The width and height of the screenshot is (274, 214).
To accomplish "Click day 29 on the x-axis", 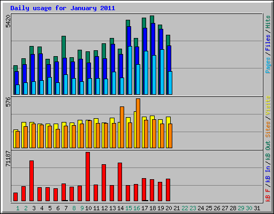I will click(241, 208).
